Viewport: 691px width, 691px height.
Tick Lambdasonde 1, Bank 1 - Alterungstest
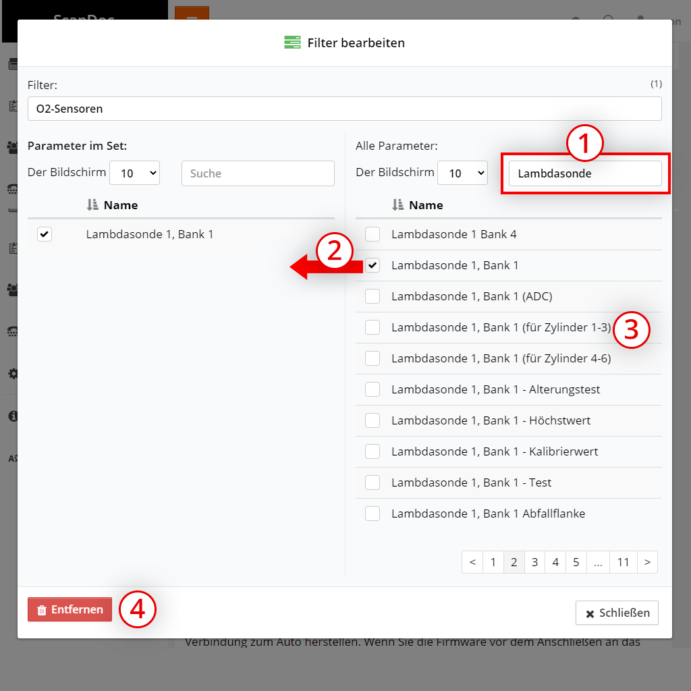click(x=372, y=389)
